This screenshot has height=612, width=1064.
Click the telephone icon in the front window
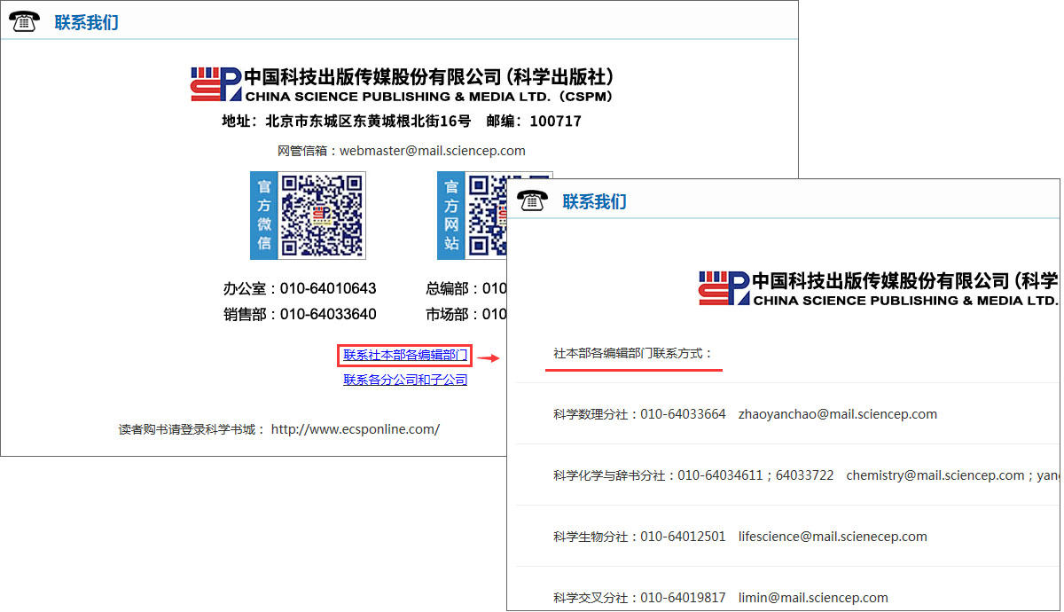pos(532,200)
